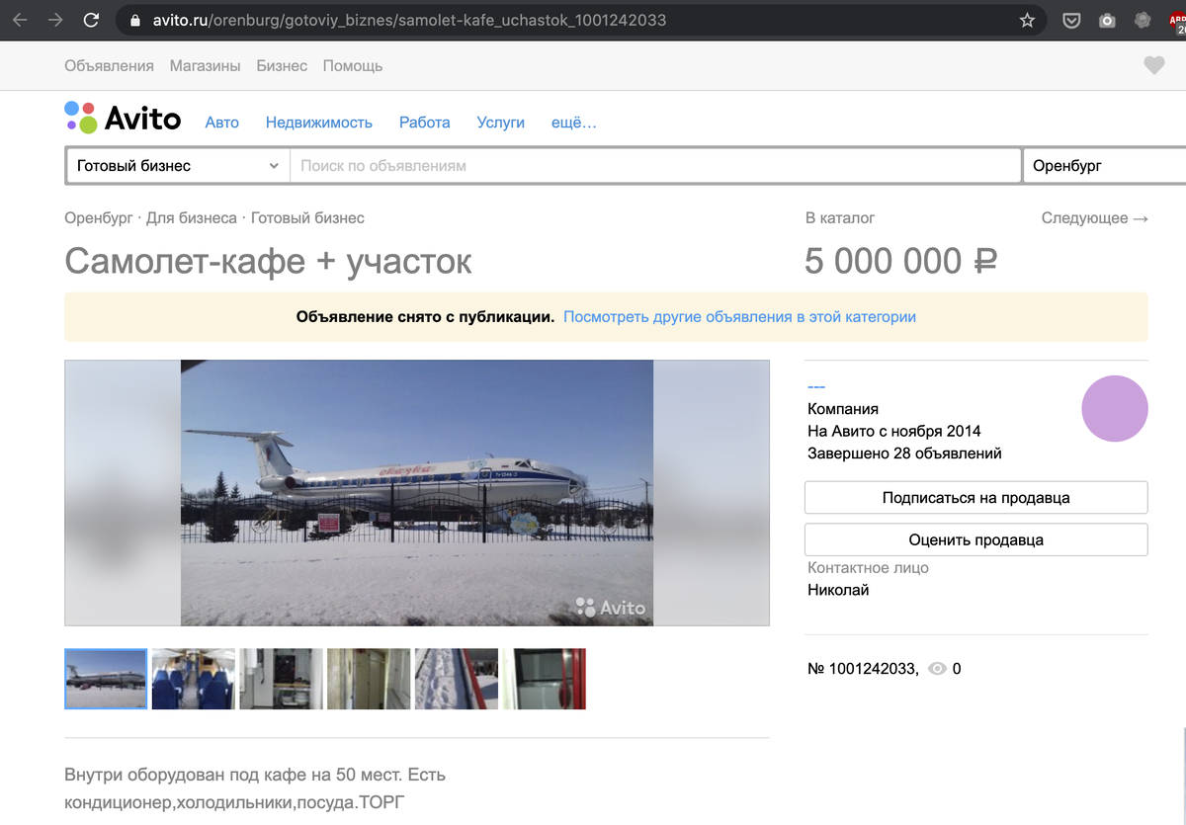Open favorites via the heart icon
Screen dimensions: 1186x825
1153,66
